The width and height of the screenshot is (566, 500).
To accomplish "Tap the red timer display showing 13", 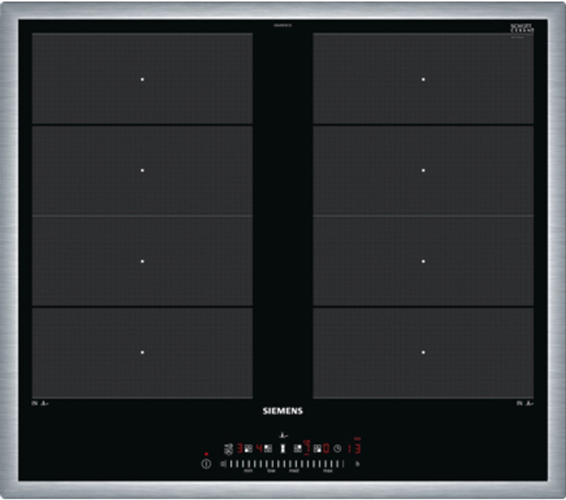I will coord(354,449).
